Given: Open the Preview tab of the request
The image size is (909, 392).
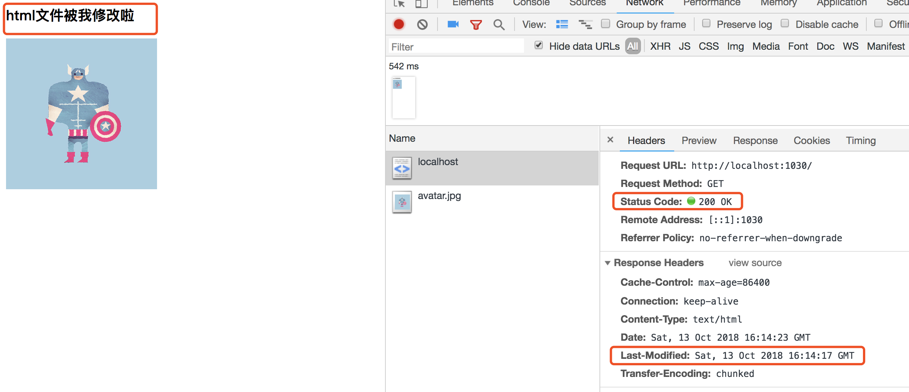Looking at the screenshot, I should [x=699, y=141].
